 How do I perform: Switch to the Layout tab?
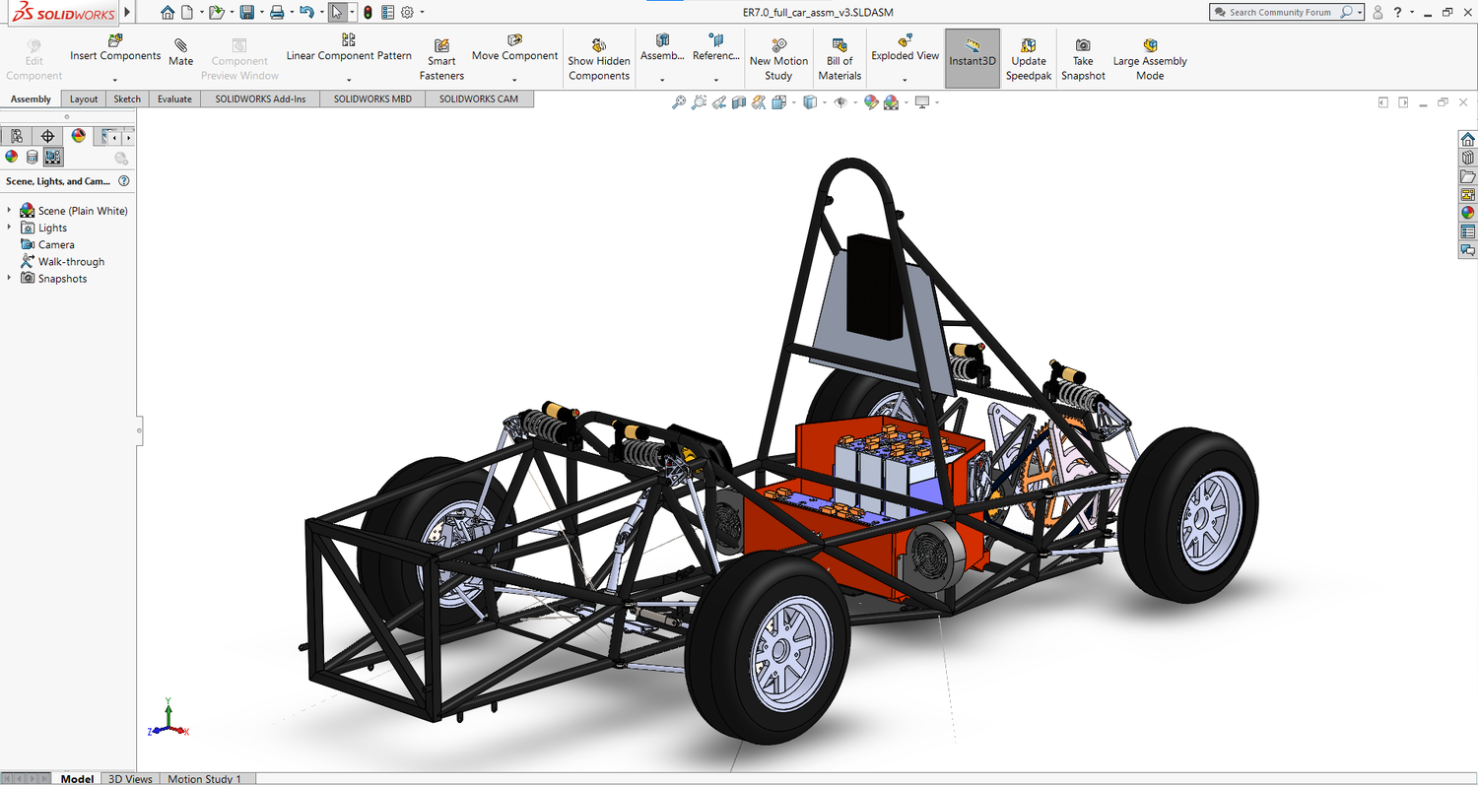tap(84, 99)
